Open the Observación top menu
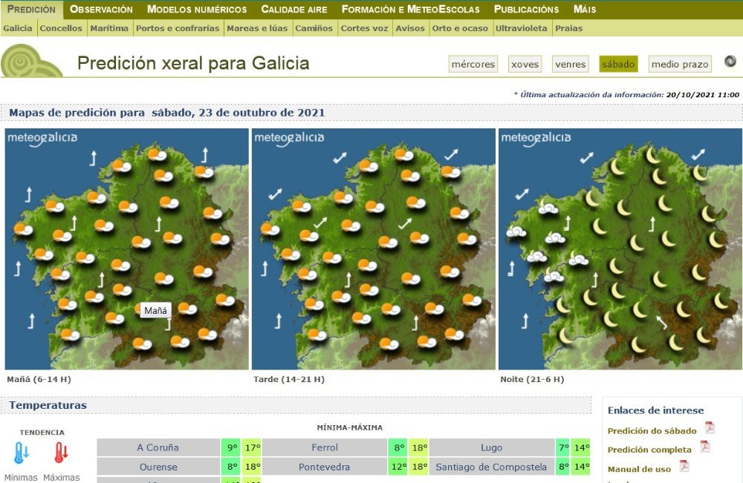Screen dimensions: 743x483 [101, 10]
